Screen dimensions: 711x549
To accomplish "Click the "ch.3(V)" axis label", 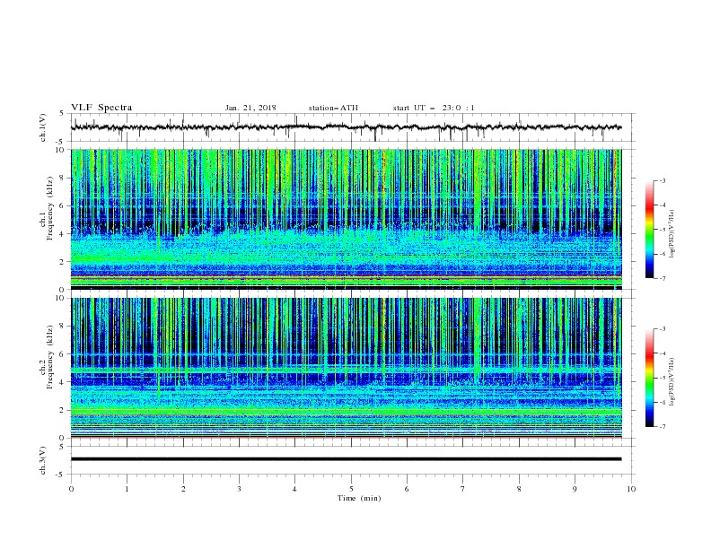I will point(43,460).
